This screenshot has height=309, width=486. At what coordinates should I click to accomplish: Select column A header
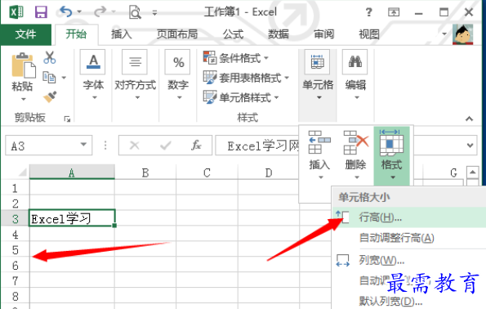(72, 172)
